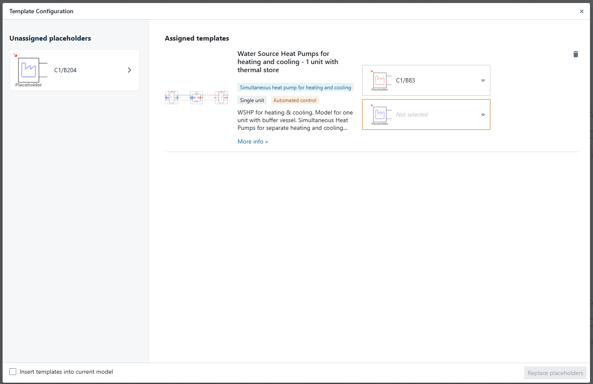The image size is (593, 384).
Task: Click the Automated control tag
Action: 295,100
